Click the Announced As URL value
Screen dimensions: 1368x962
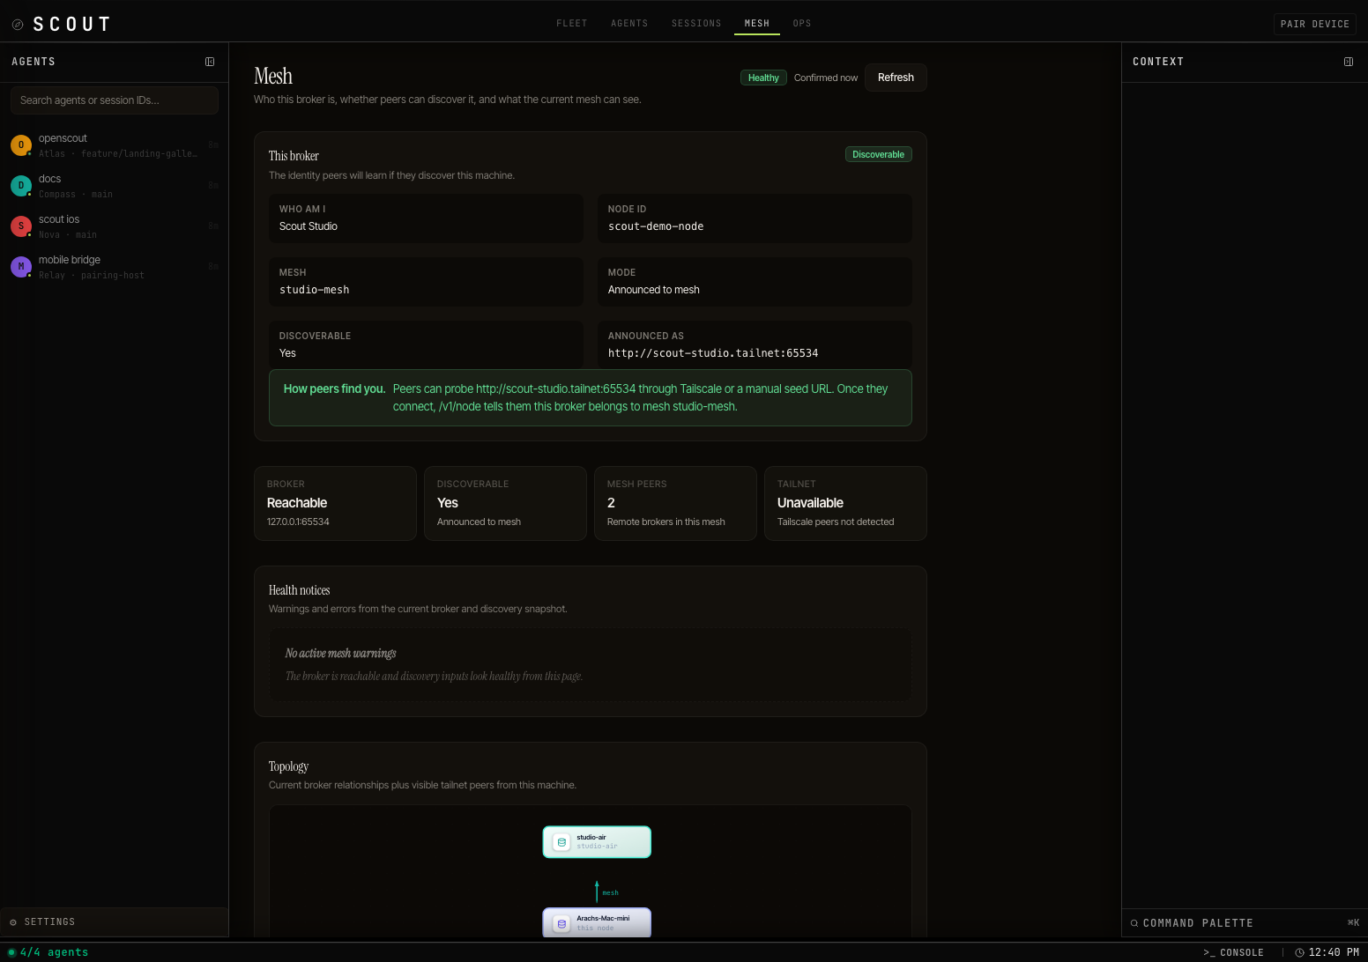pyautogui.click(x=713, y=353)
